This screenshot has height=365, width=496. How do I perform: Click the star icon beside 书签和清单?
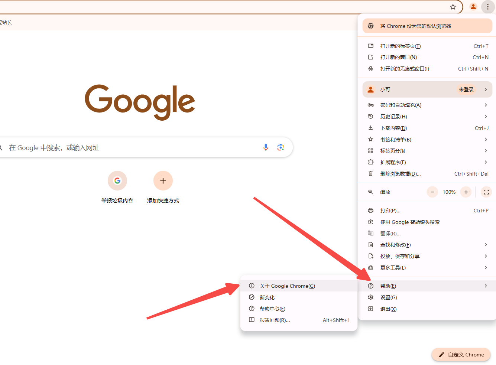(370, 140)
